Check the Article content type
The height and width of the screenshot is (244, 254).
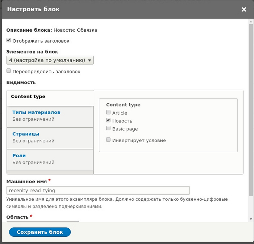click(x=108, y=113)
